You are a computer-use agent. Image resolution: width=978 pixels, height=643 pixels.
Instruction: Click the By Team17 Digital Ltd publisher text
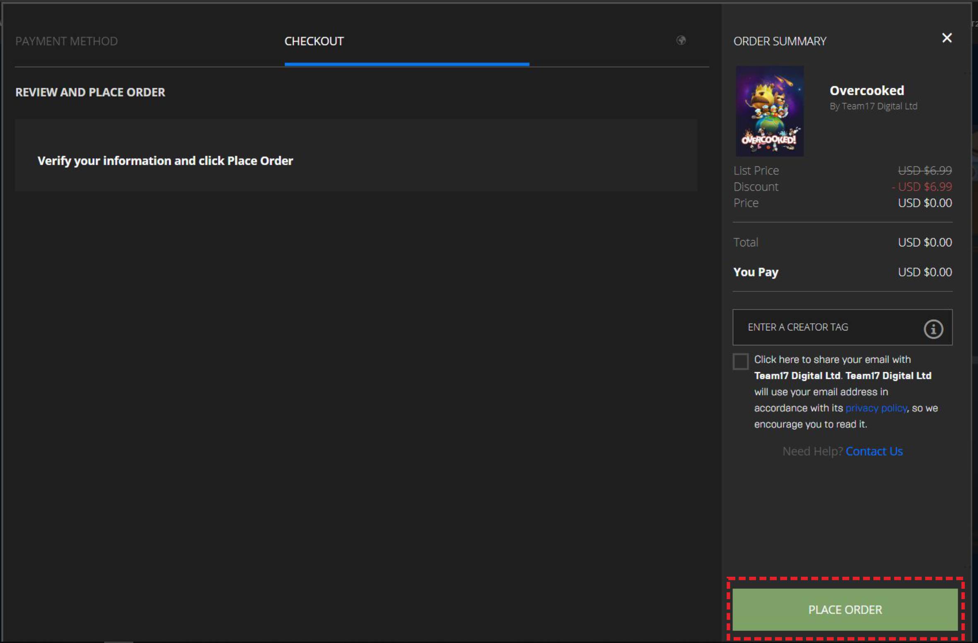coord(873,106)
